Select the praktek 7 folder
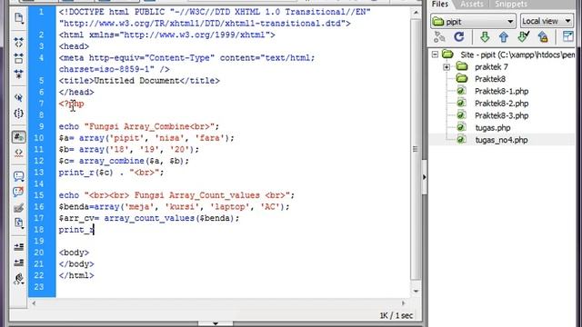Viewport: 582px width, 327px height. coord(491,67)
